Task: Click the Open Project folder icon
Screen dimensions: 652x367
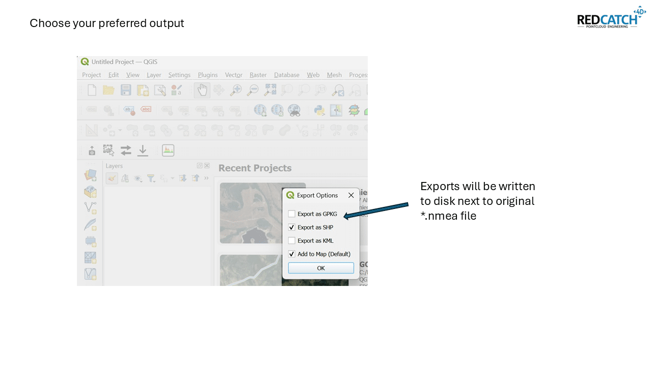Action: (x=108, y=90)
